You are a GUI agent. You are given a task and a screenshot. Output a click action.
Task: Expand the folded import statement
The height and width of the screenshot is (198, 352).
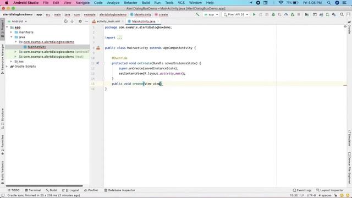click(x=120, y=37)
